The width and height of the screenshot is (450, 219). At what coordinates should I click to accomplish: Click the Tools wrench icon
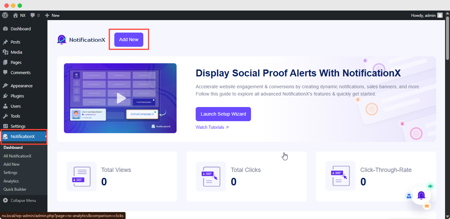(5, 116)
